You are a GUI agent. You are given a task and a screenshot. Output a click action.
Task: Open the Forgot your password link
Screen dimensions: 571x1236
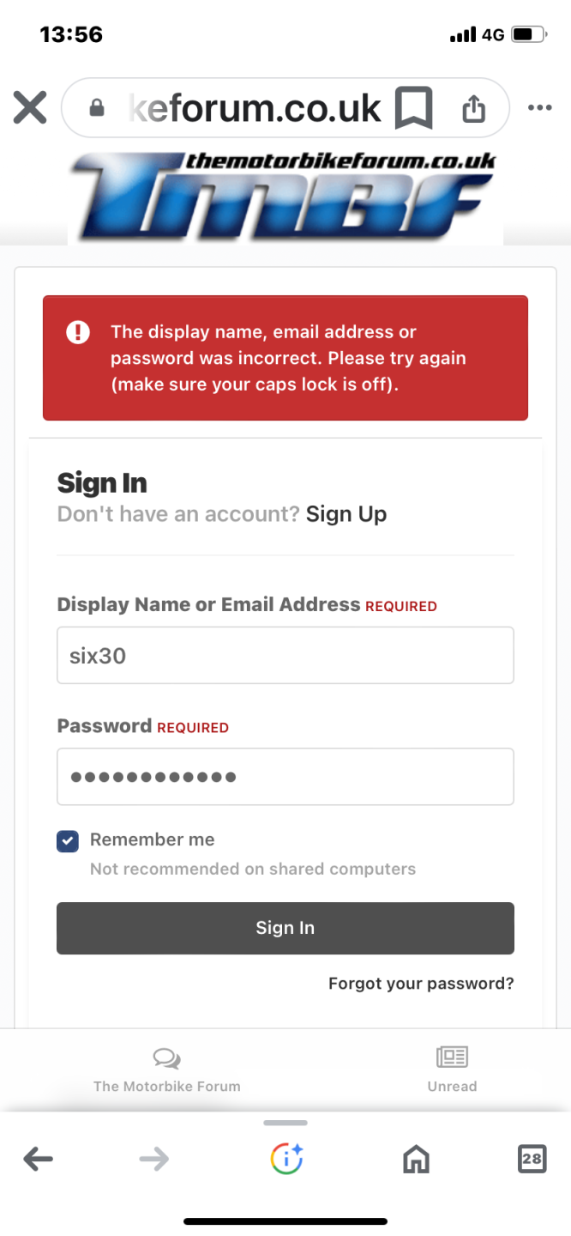click(x=421, y=984)
